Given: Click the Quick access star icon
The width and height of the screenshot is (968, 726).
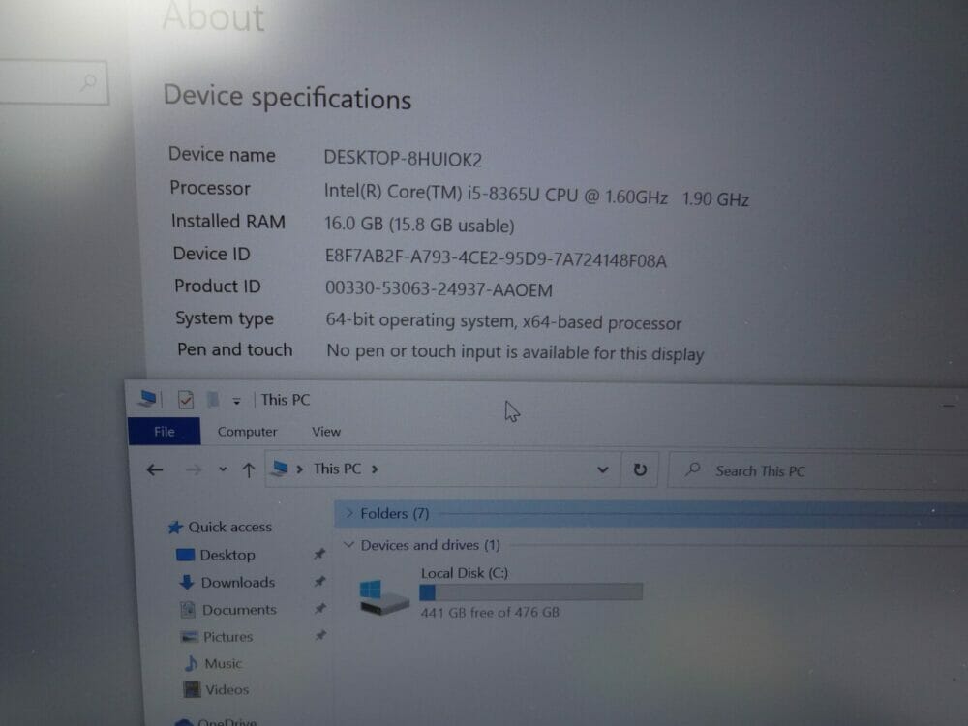Looking at the screenshot, I should click(175, 528).
